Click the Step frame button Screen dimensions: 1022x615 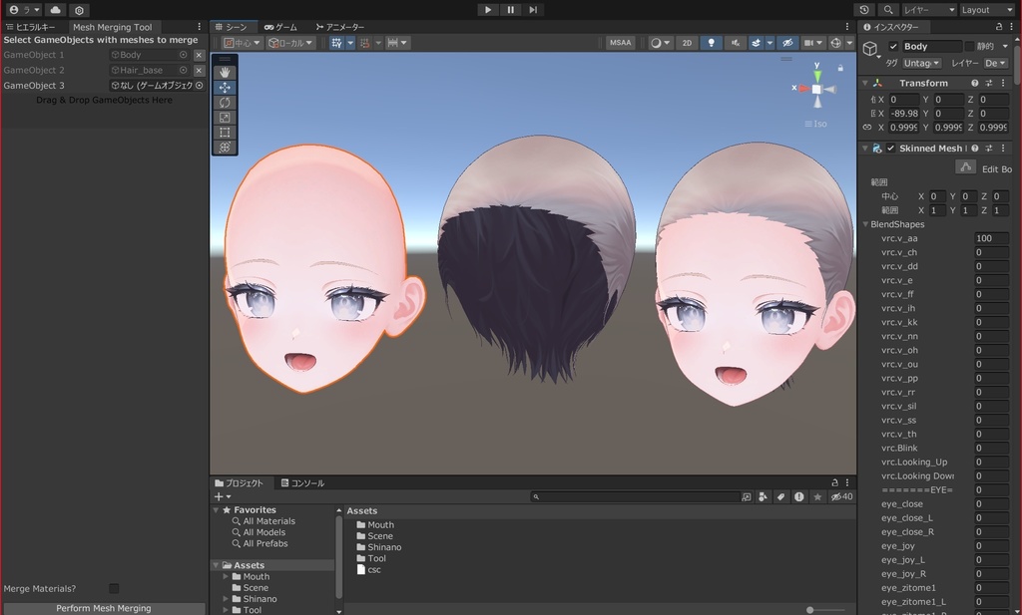(x=533, y=10)
